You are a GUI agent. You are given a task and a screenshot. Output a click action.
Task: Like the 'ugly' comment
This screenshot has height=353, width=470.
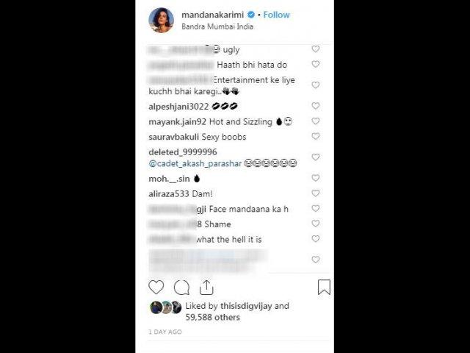(x=315, y=49)
